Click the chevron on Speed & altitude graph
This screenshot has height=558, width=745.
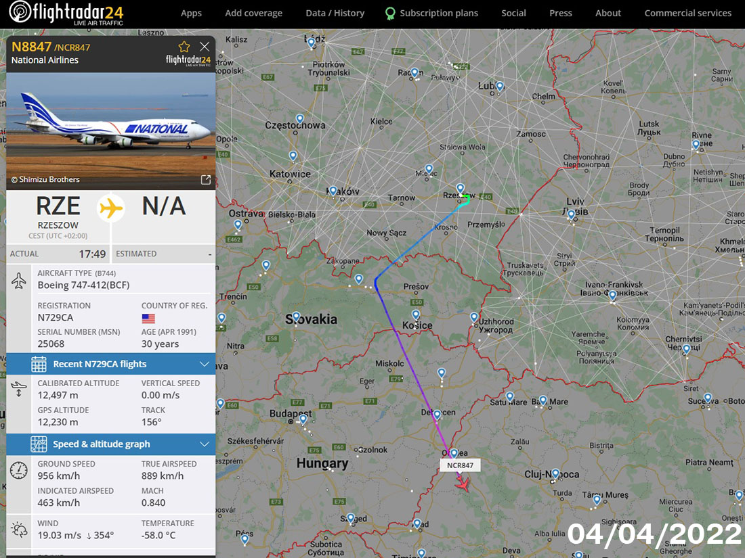(x=205, y=444)
